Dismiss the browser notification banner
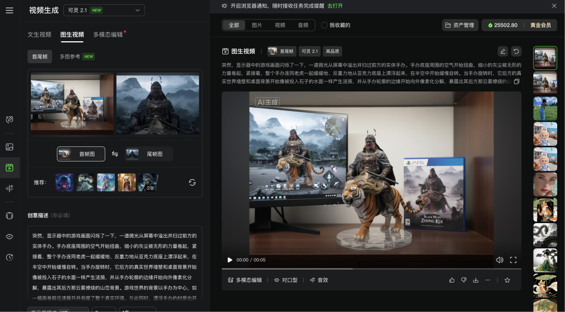 coord(554,6)
